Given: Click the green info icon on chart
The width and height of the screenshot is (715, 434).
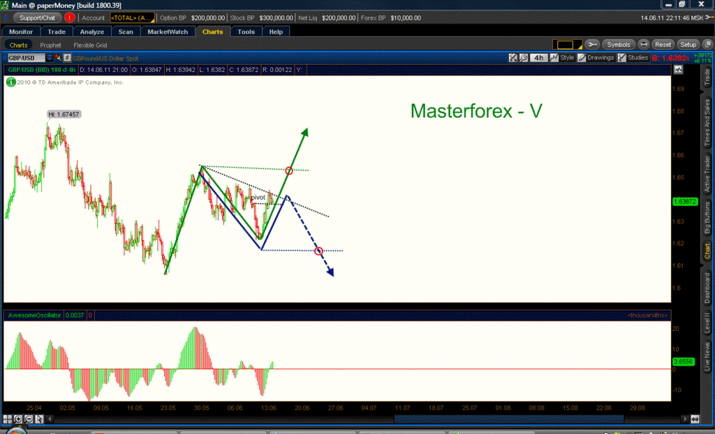Looking at the screenshot, I should (x=10, y=82).
